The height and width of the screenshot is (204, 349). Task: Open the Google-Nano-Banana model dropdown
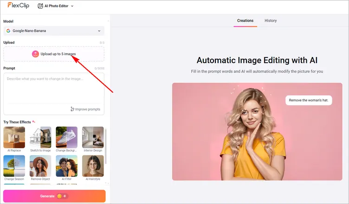pyautogui.click(x=54, y=31)
